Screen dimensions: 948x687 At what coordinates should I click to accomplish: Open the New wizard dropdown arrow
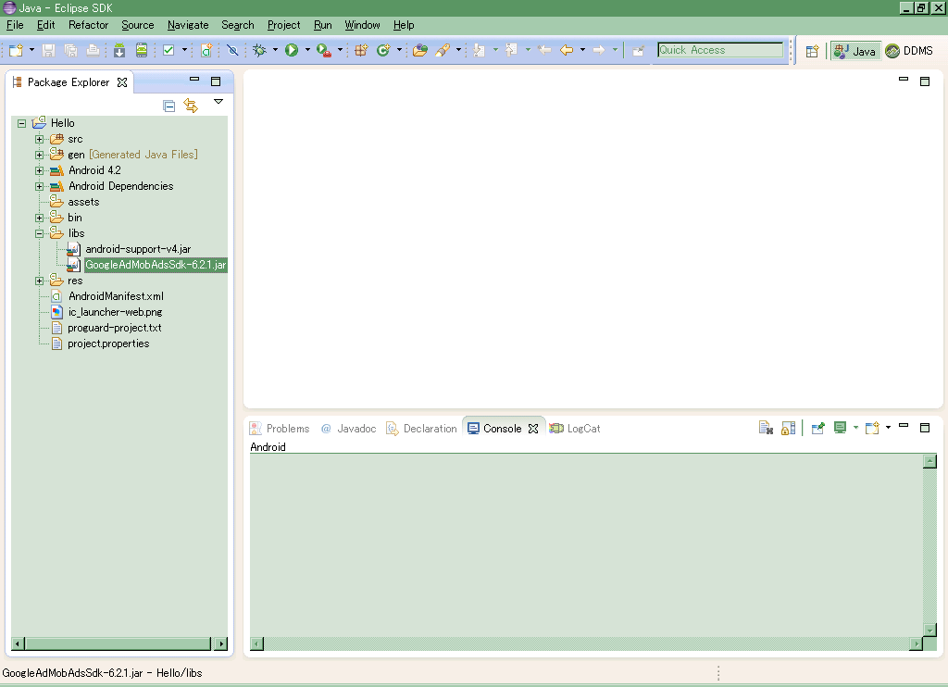pos(32,50)
